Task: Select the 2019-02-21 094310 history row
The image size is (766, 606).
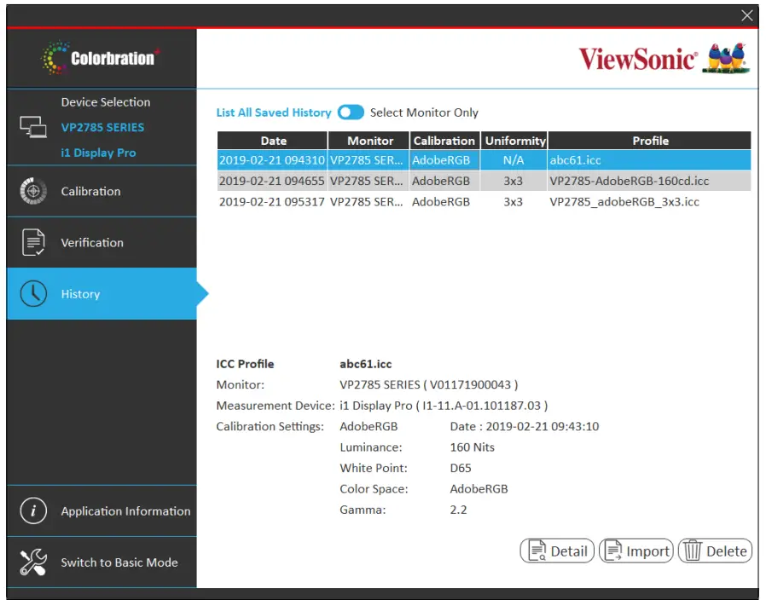Action: 484,160
